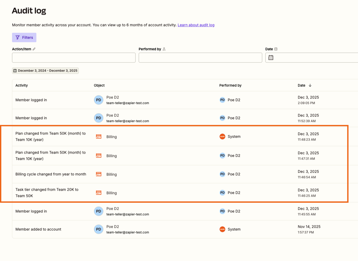This screenshot has height=261, width=358.
Task: Click the Zapier avatar on the Member added row
Action: pos(222,229)
